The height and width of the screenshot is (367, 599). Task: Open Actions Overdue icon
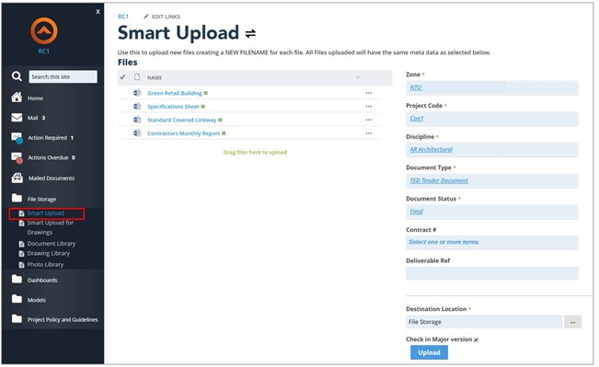(x=17, y=157)
